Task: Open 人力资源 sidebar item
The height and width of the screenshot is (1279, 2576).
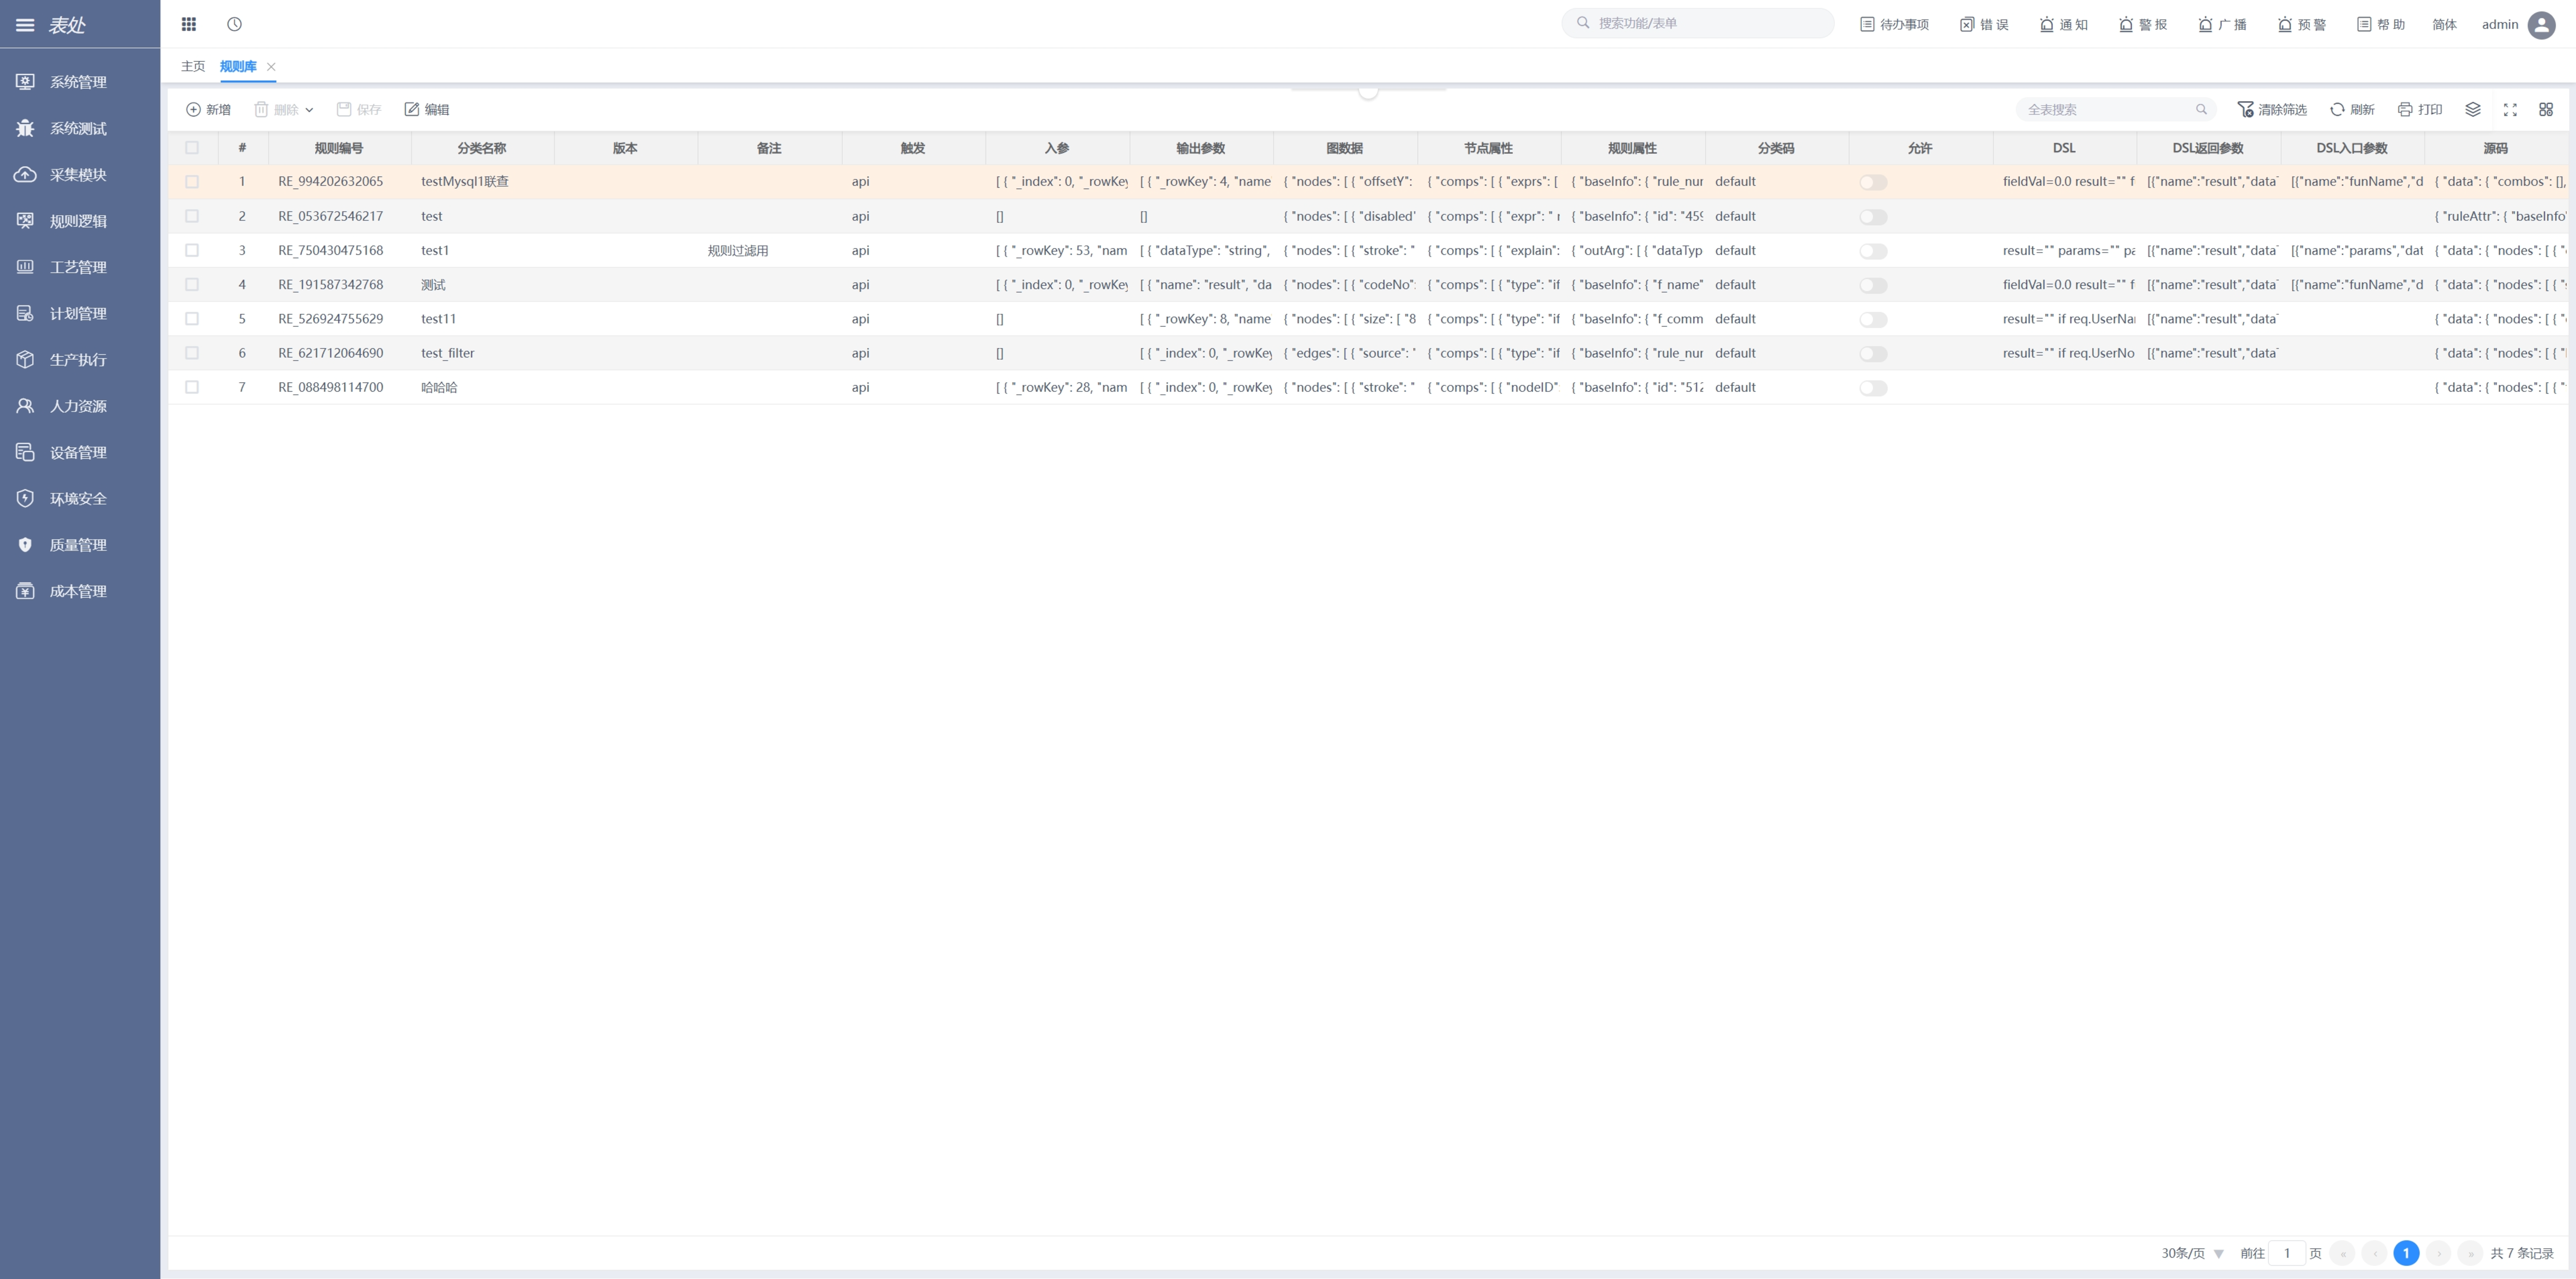Action: pos(80,406)
